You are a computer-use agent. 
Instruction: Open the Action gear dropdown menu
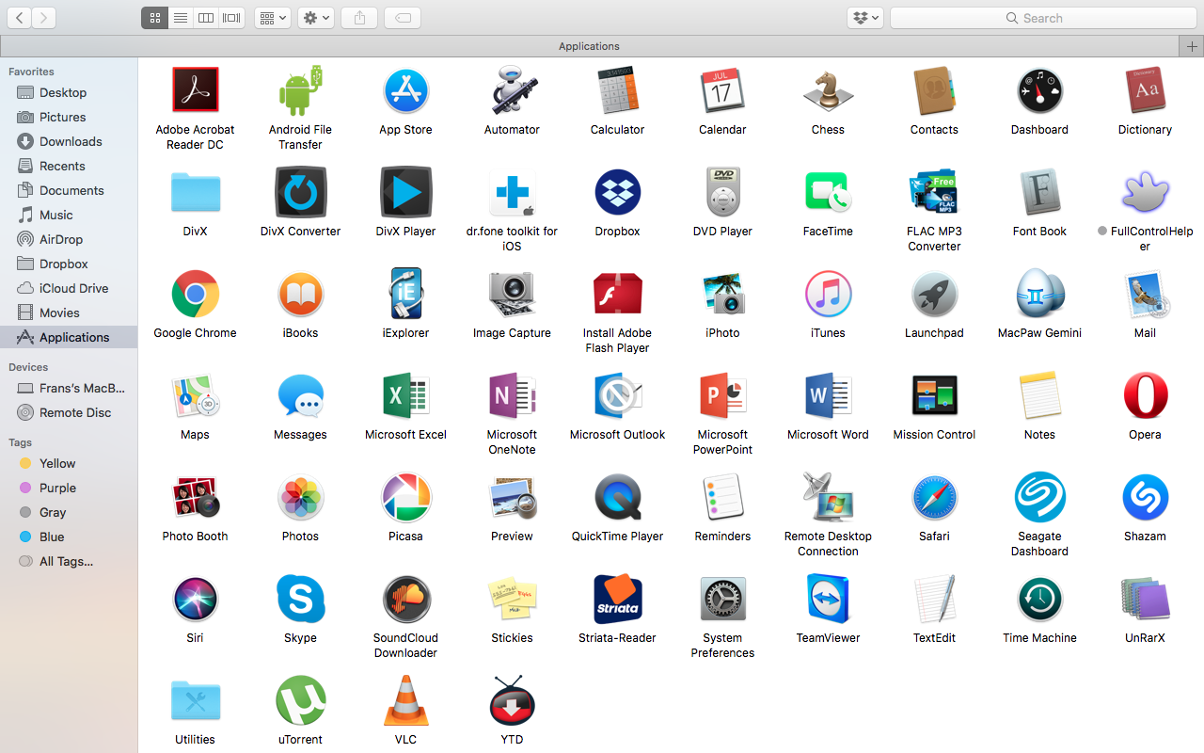click(315, 18)
